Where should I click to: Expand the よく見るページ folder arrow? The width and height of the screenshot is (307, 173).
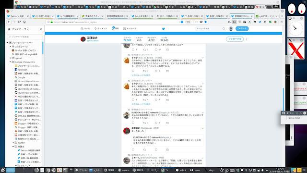(x=11, y=47)
